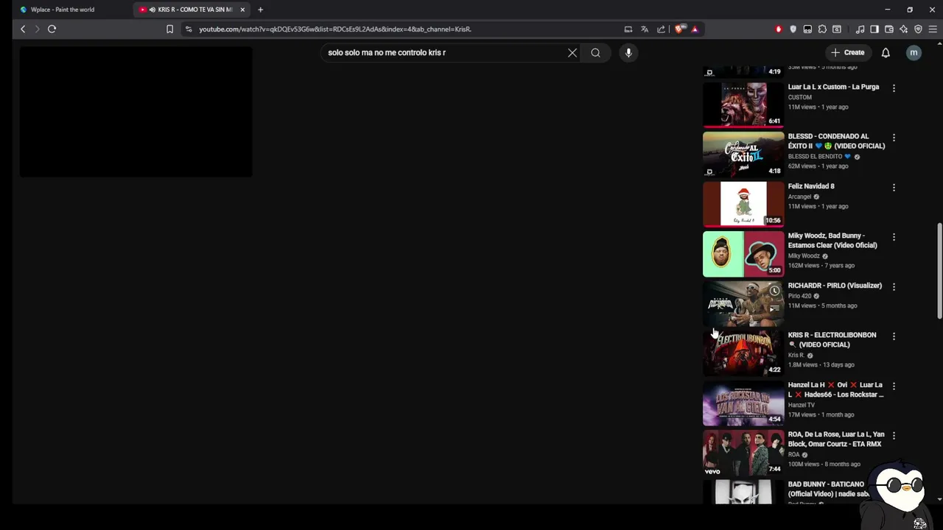Click the red stop-hand extension icon
Screen dimensions: 943x530
point(779,29)
